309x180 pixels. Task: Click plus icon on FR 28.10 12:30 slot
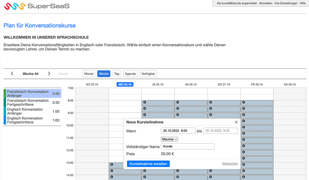click(244, 158)
